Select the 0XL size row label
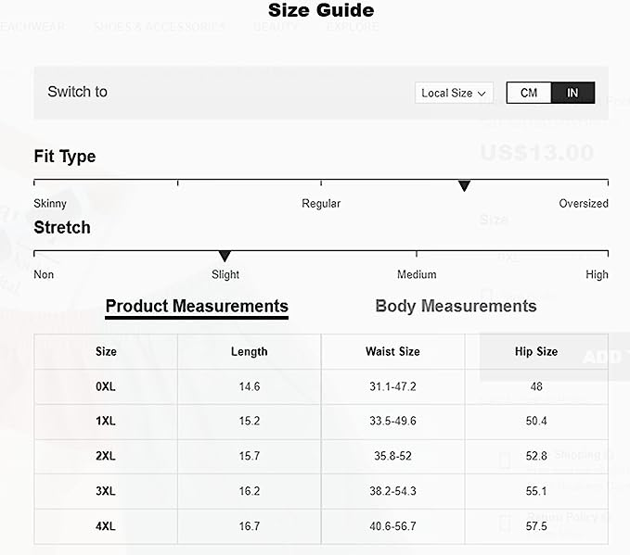630x555 pixels. pos(106,386)
